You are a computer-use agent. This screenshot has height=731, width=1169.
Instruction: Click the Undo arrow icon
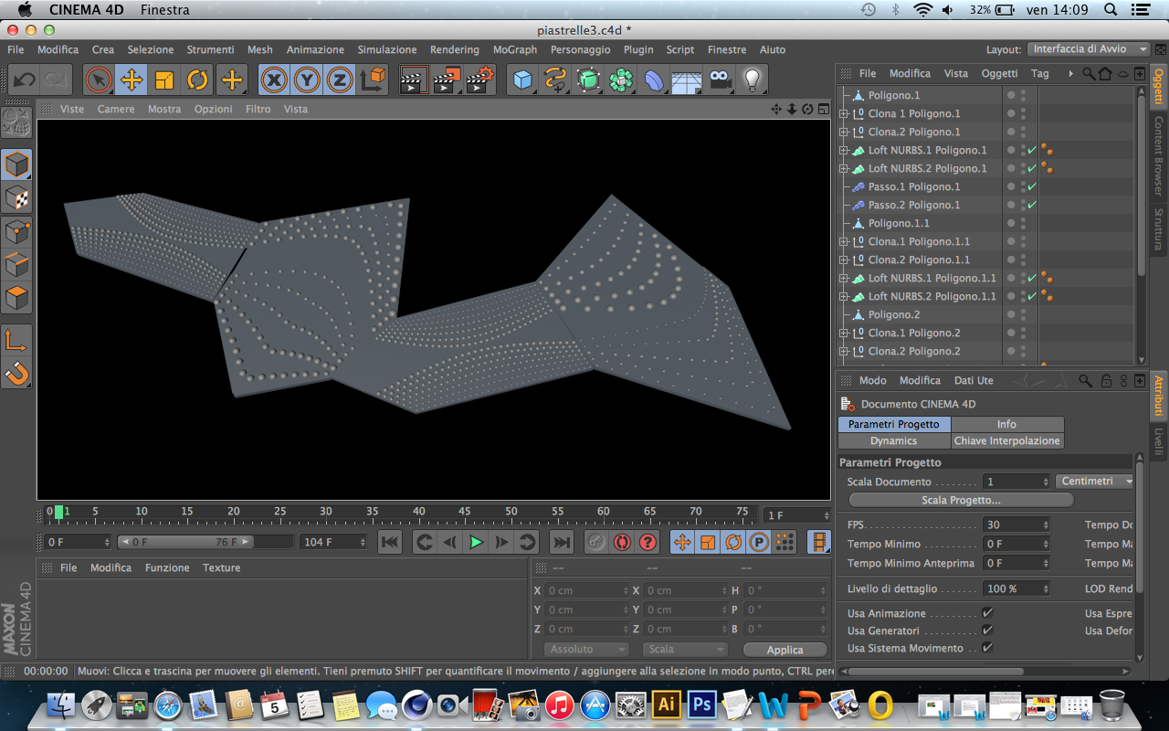[24, 80]
